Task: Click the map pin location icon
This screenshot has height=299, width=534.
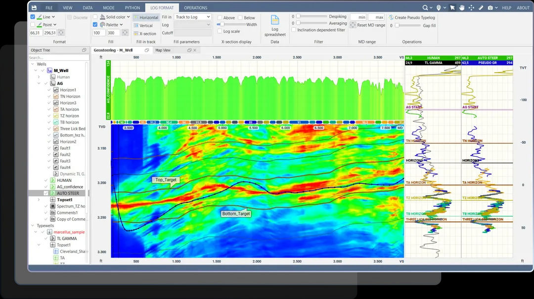Action: [439, 7]
